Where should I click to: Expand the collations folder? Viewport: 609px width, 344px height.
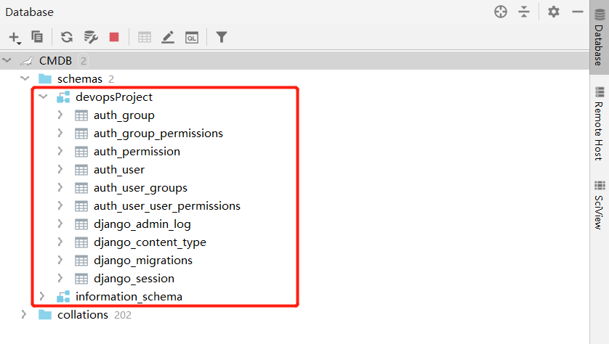coord(24,314)
